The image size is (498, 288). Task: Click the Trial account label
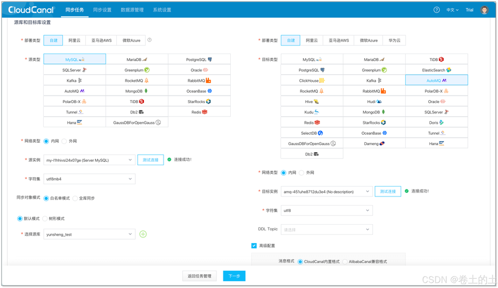tap(469, 10)
